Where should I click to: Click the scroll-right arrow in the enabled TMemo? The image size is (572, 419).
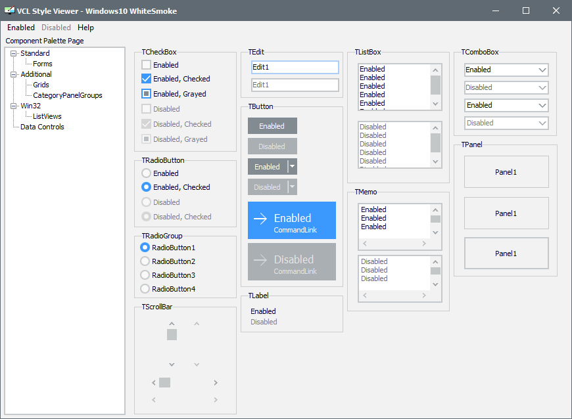pos(424,244)
